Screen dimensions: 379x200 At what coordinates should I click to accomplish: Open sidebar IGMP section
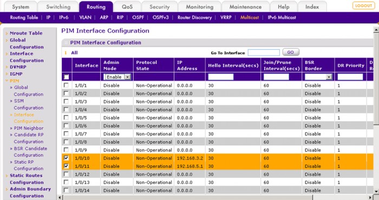[x=16, y=74]
